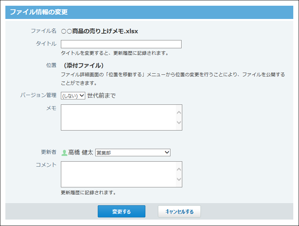The width and height of the screenshot is (299, 226).
Task: Click the comment box scroll-down arrow
Action: point(179,180)
